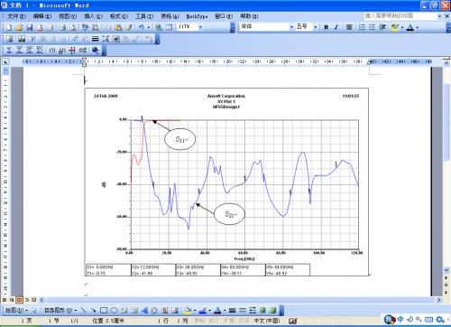Toggle the 改写 overtype indicator
This screenshot has width=451, height=327.
[x=244, y=321]
